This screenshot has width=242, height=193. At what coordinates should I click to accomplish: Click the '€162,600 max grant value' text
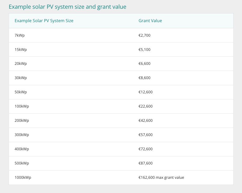(161, 178)
